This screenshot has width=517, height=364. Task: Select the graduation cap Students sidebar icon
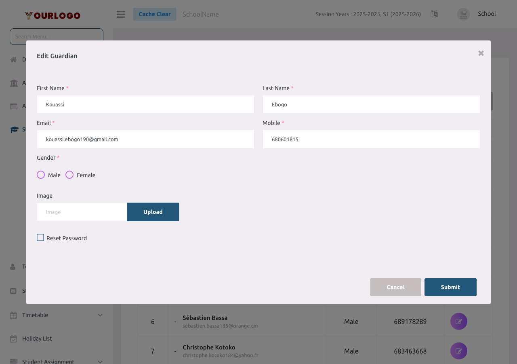pos(13,129)
